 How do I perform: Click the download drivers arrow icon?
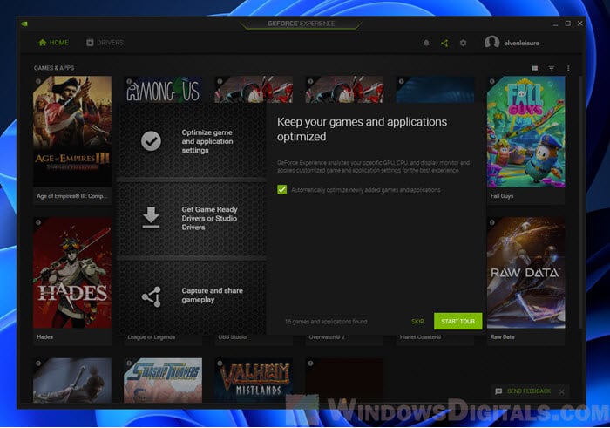pyautogui.click(x=151, y=218)
